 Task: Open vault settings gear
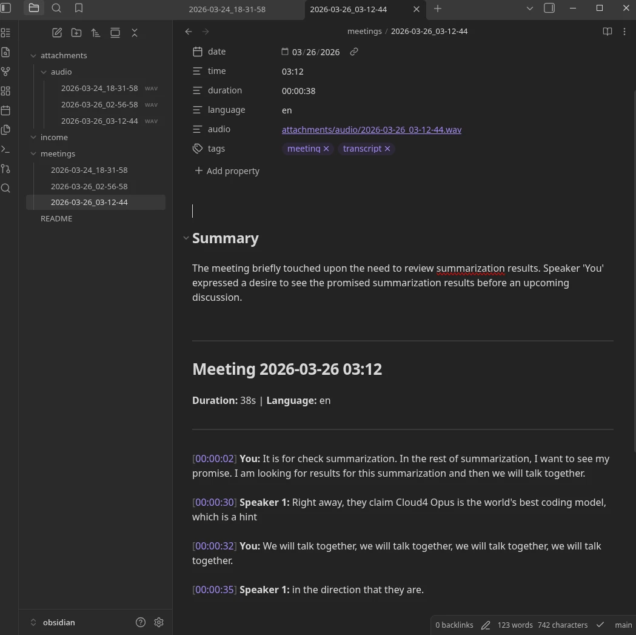159,622
